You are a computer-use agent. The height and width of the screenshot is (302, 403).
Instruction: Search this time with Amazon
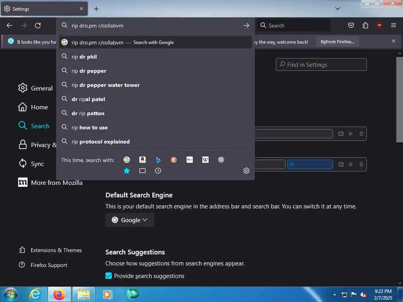(x=142, y=160)
